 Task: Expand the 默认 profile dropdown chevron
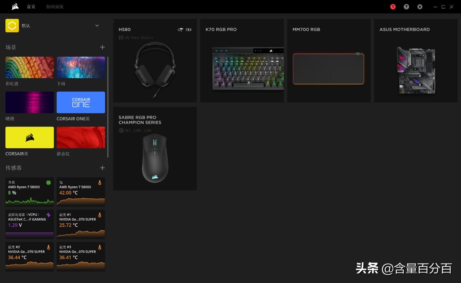pos(97,25)
